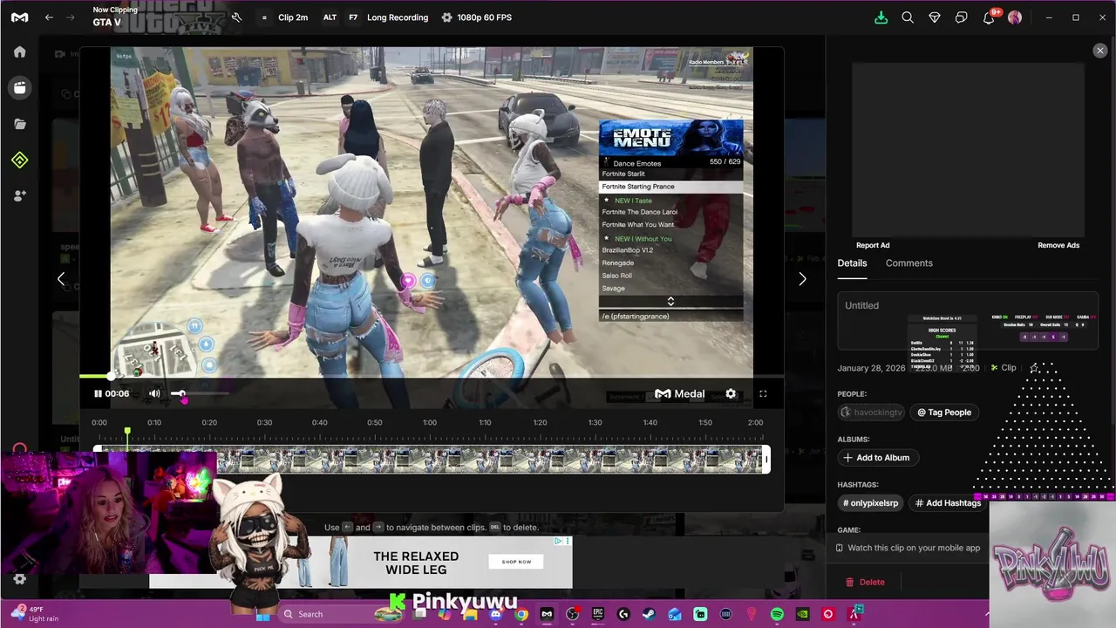Open the user profile avatar
This screenshot has width=1116, height=628.
pos(1015,17)
